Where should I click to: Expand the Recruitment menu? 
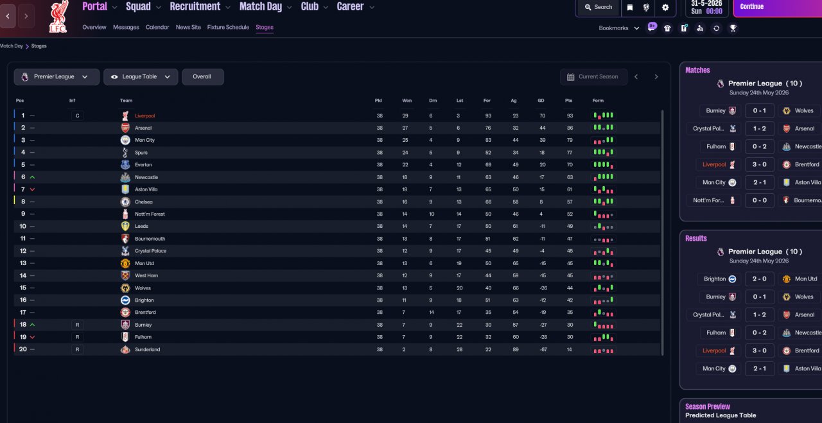200,6
